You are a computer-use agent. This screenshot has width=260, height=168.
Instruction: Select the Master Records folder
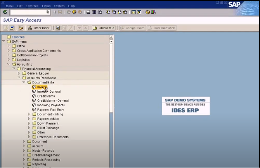43,151
